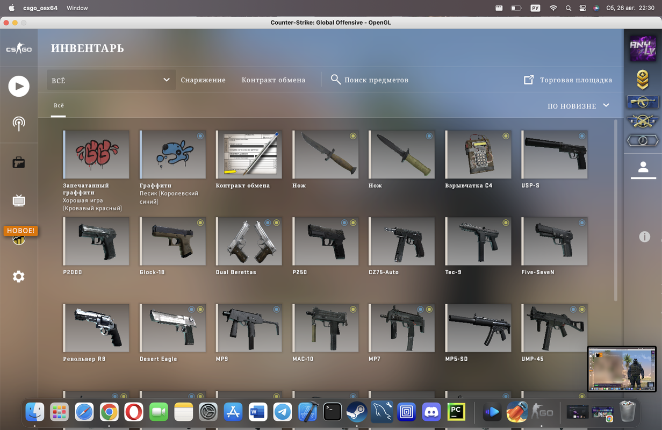Click the Wi-Fi status icon in menu bar
Screen dimensions: 662x430
point(553,8)
